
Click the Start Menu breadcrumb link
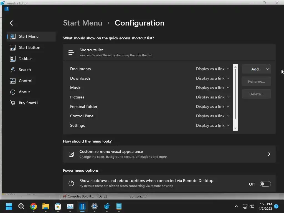[83, 23]
